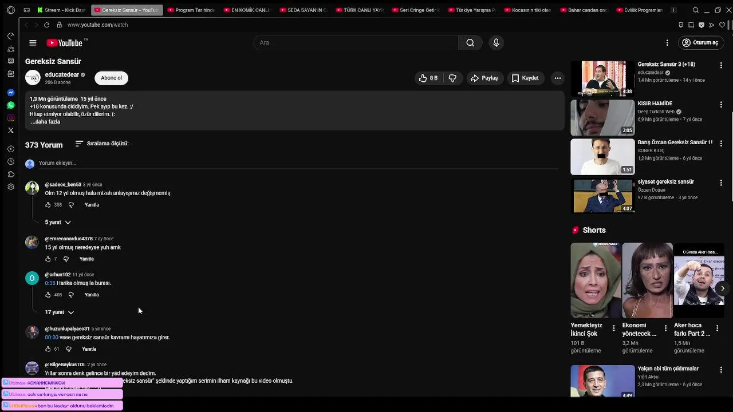Expand the 17 yanıt replies
The width and height of the screenshot is (733, 412).
point(60,312)
